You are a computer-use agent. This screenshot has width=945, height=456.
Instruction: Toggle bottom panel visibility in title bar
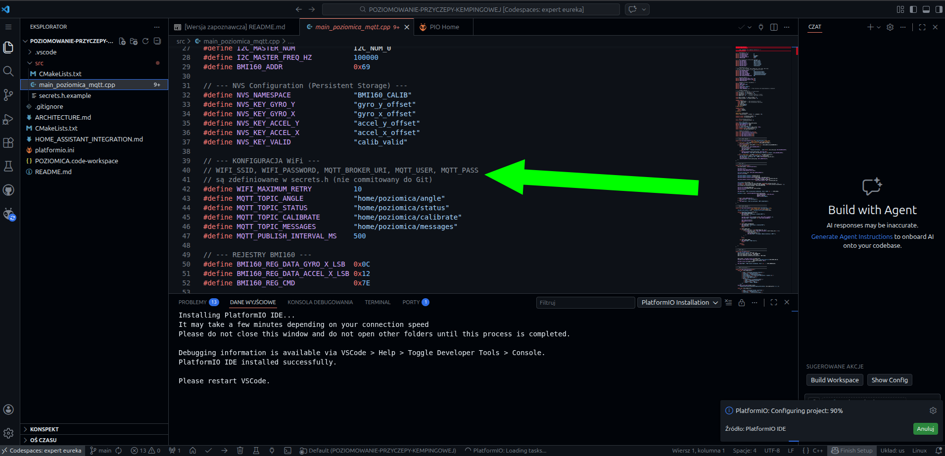coord(926,9)
